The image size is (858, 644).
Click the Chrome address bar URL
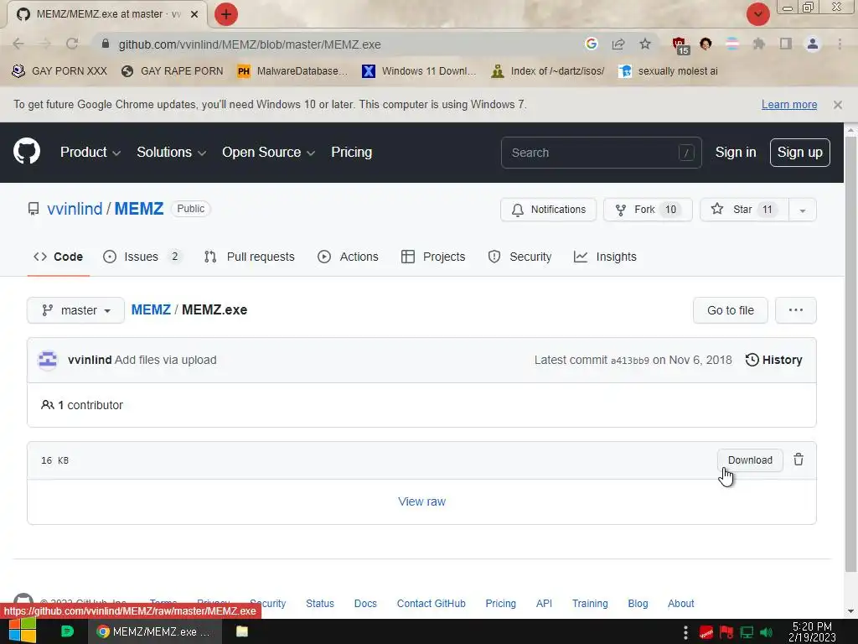(x=250, y=44)
